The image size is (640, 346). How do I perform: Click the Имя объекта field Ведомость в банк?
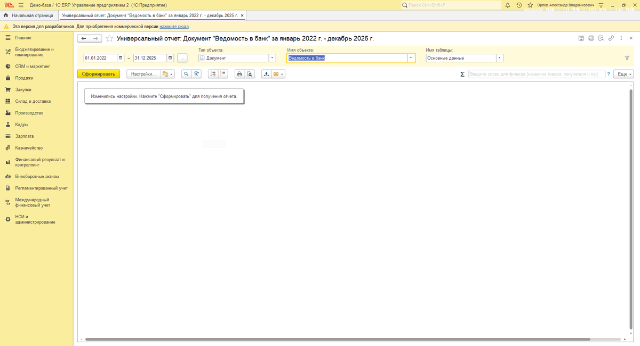(x=347, y=58)
